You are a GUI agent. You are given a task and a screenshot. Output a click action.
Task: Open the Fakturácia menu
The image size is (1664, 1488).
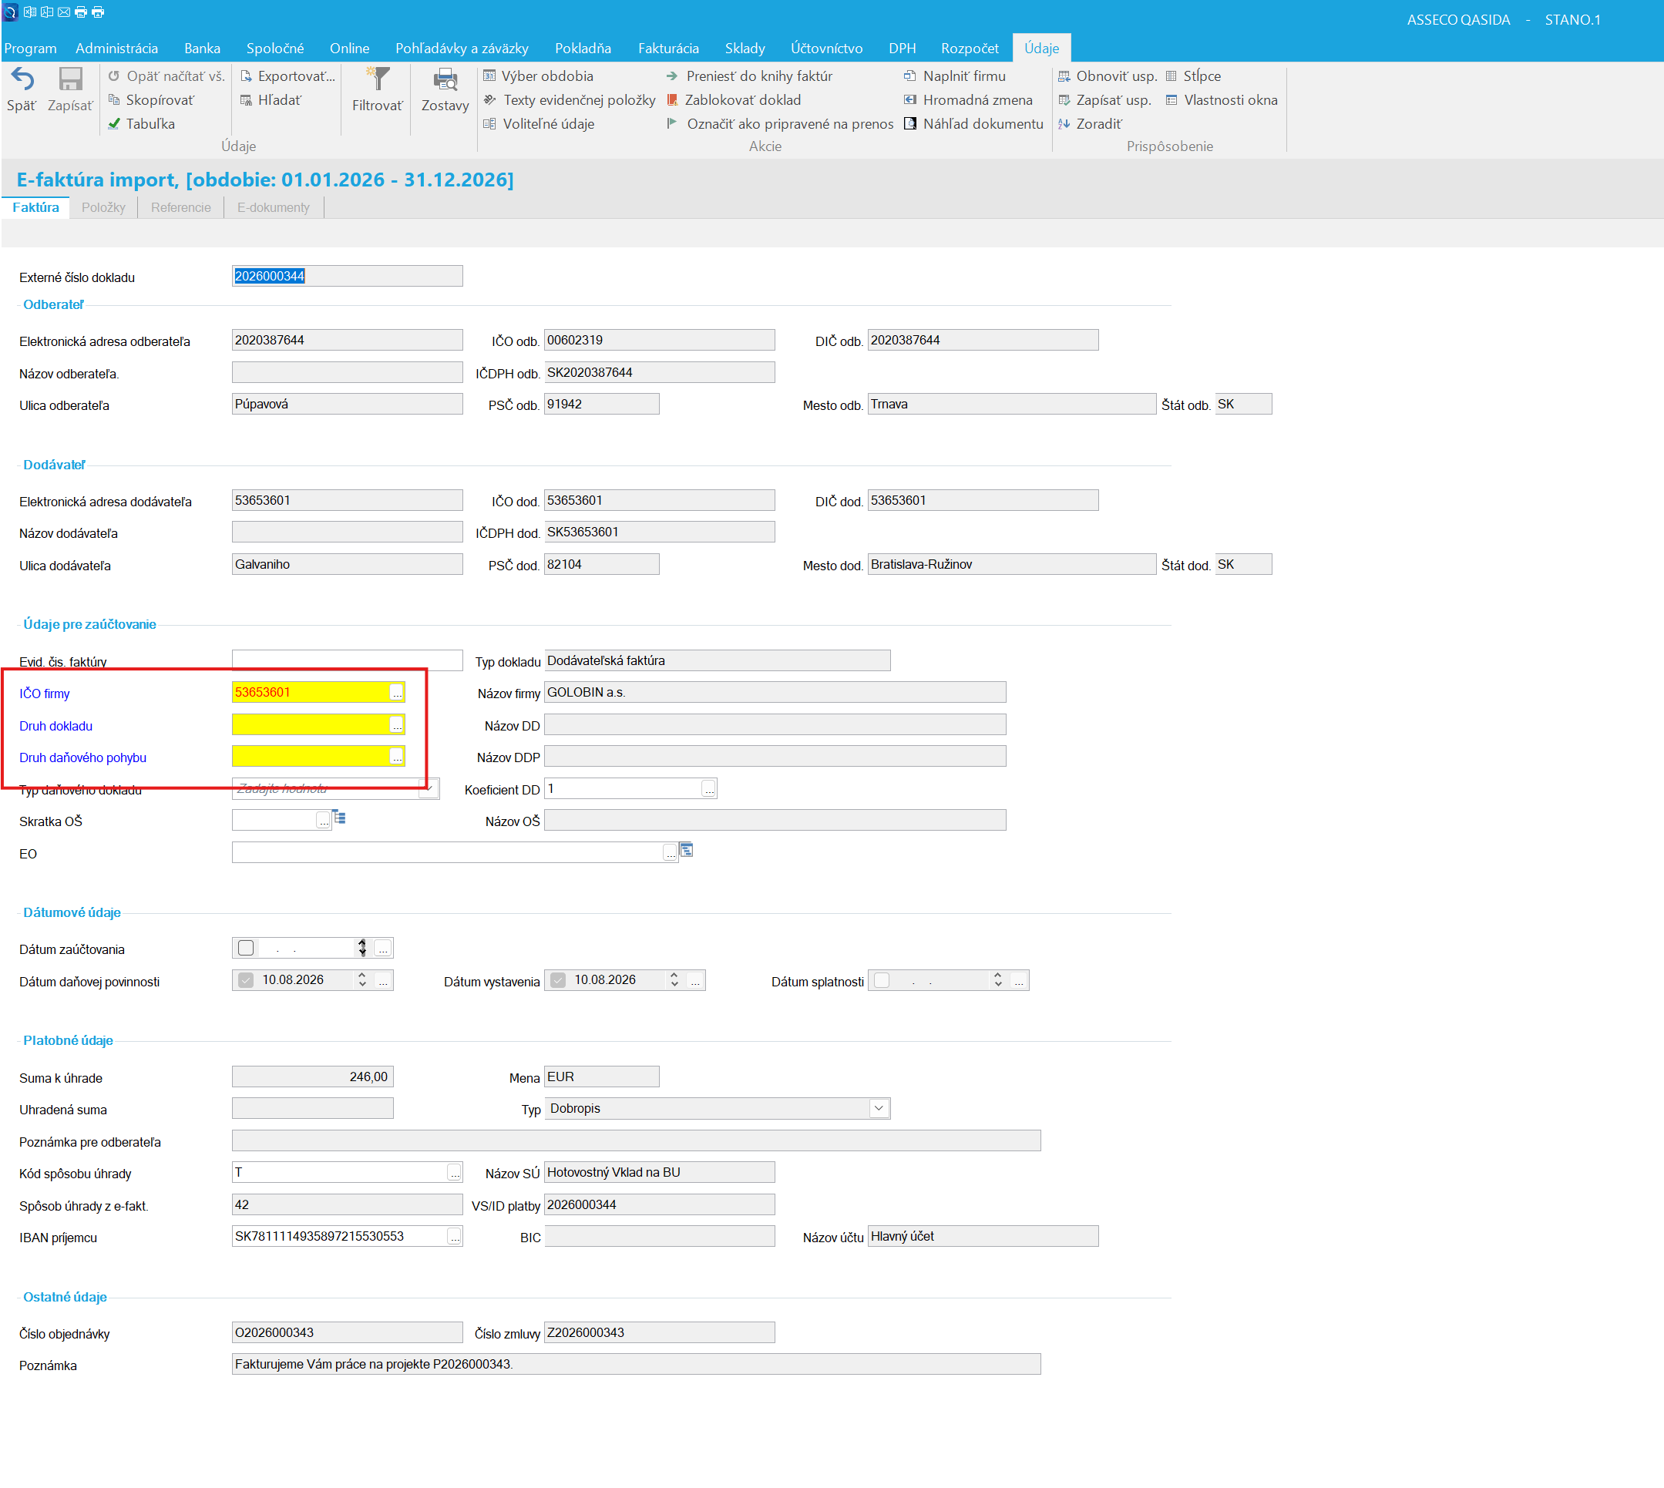[668, 49]
